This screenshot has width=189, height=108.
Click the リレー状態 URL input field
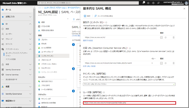tap(129, 103)
